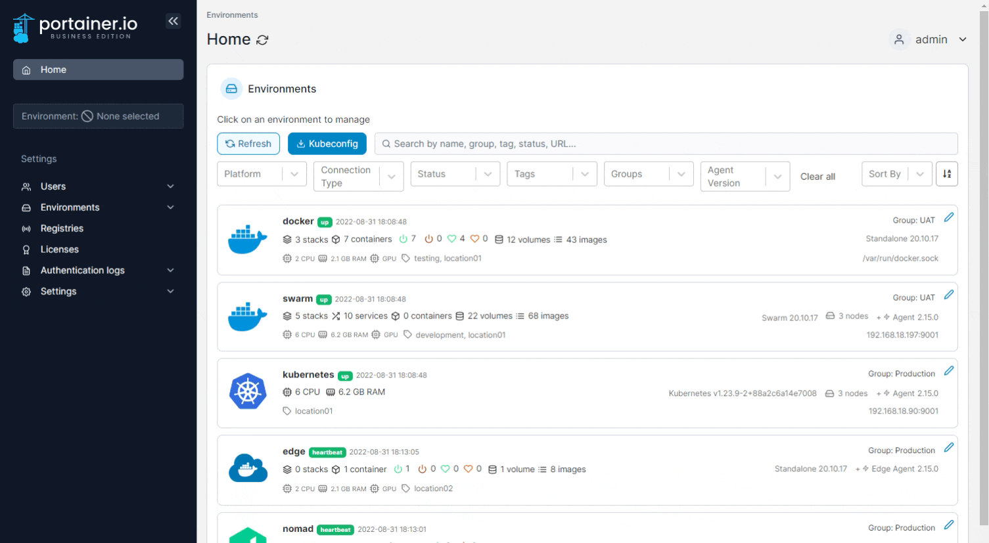Edit the docker environment pencil icon
This screenshot has width=989, height=543.
click(948, 217)
